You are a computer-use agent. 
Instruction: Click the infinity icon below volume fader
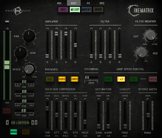7,103
